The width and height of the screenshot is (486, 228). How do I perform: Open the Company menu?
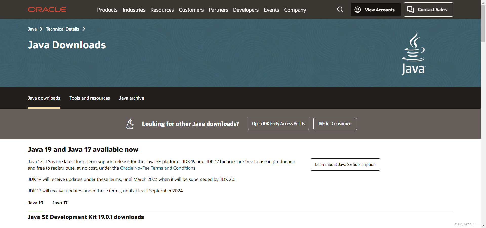295,10
